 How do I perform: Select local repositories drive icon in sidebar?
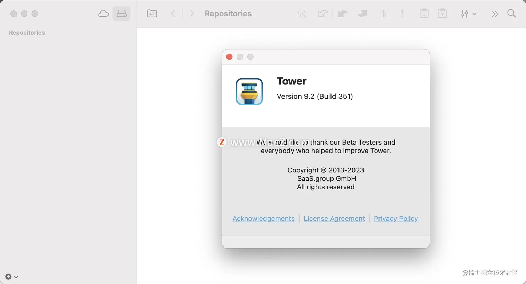pos(121,14)
